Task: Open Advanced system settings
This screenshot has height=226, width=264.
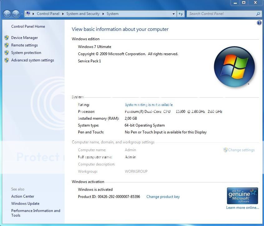Action: click(32, 60)
